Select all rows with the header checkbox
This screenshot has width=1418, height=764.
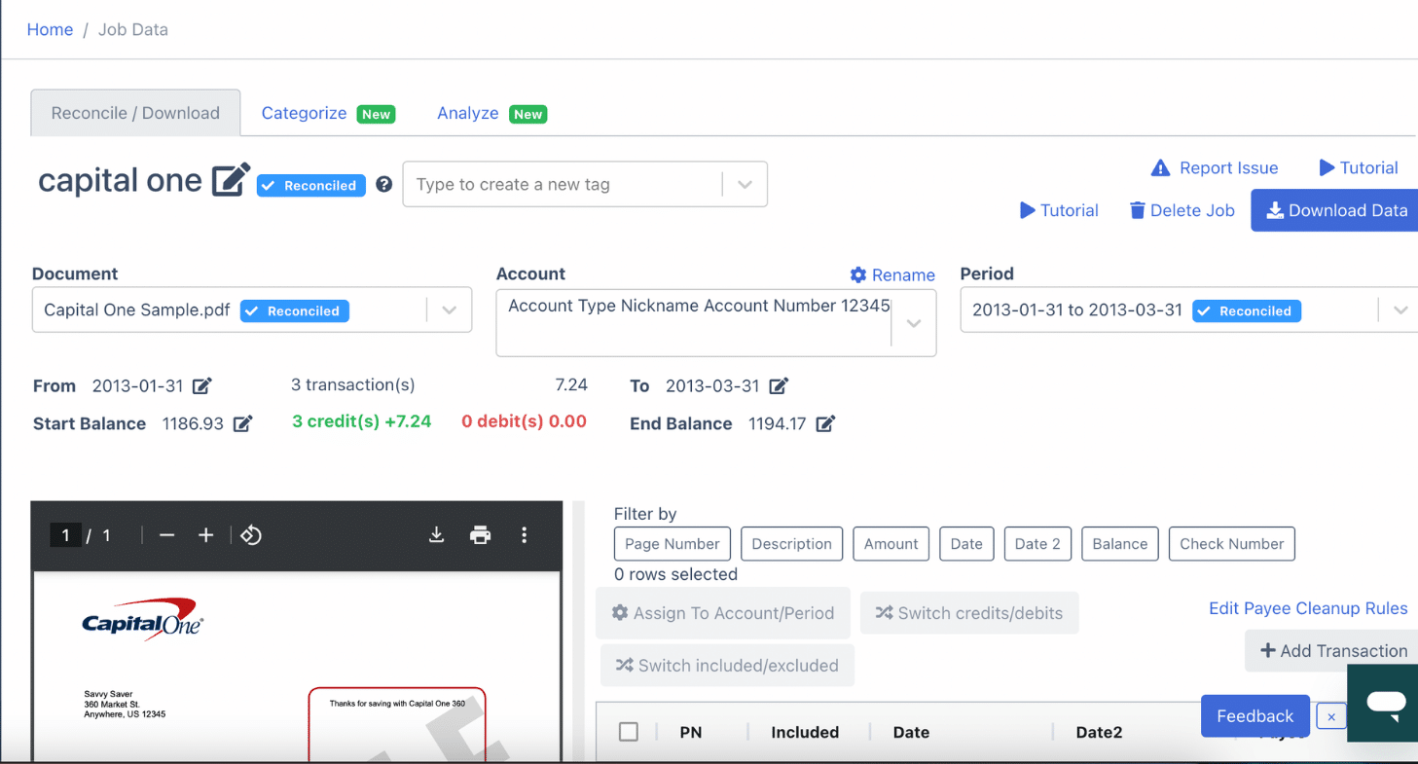click(628, 731)
